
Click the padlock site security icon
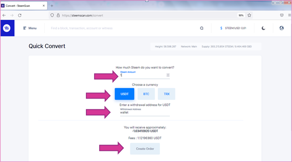click(x=58, y=15)
